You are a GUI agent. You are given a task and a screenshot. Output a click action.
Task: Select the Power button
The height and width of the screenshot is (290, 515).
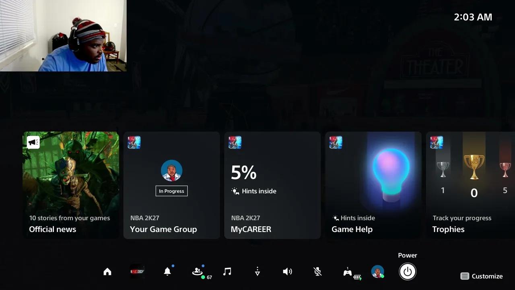pyautogui.click(x=408, y=271)
